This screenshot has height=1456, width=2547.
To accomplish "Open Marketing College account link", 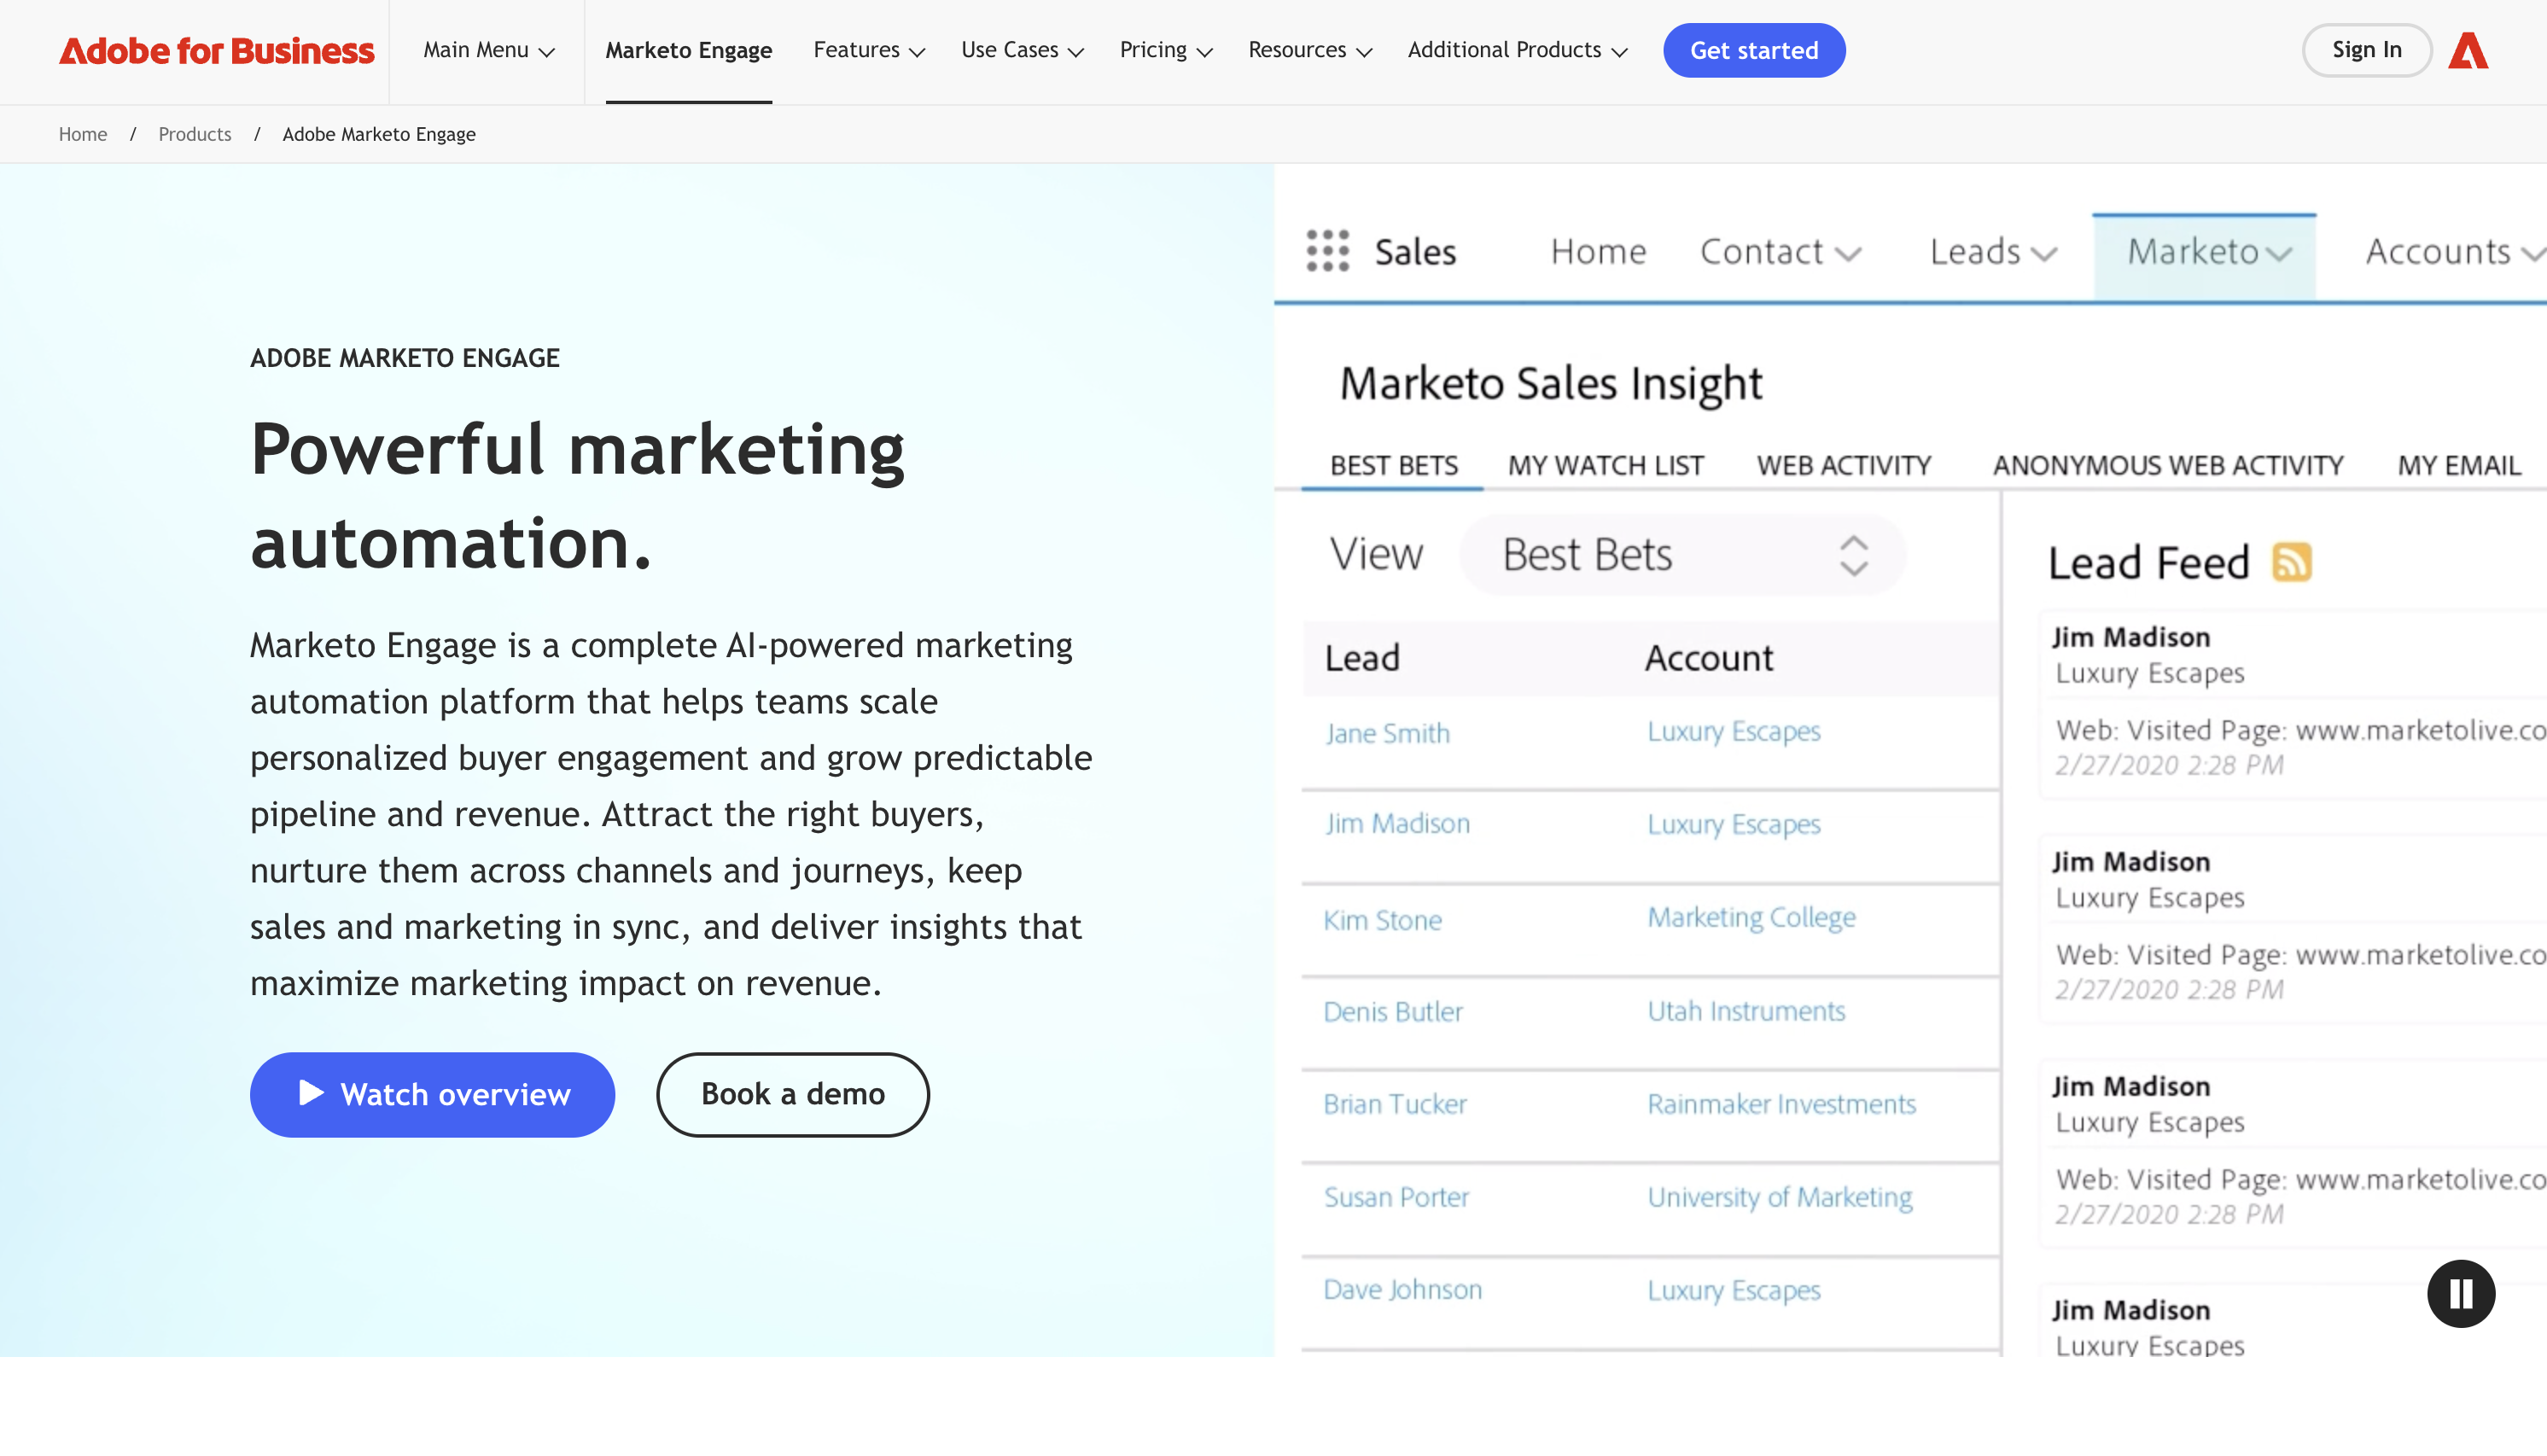I will (1751, 918).
